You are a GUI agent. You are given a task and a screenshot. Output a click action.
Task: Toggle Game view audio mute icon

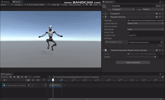(x=87, y=5)
